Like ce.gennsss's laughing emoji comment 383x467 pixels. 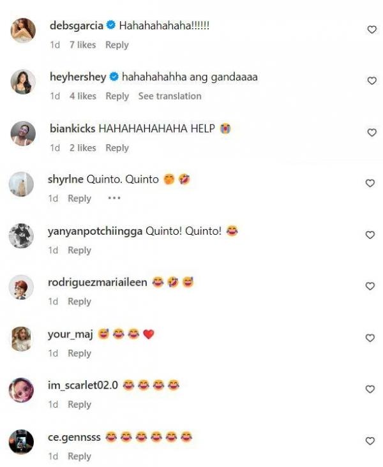370,441
